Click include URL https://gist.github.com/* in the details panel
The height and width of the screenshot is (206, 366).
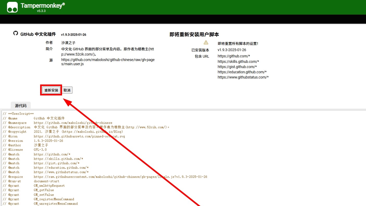(x=237, y=67)
